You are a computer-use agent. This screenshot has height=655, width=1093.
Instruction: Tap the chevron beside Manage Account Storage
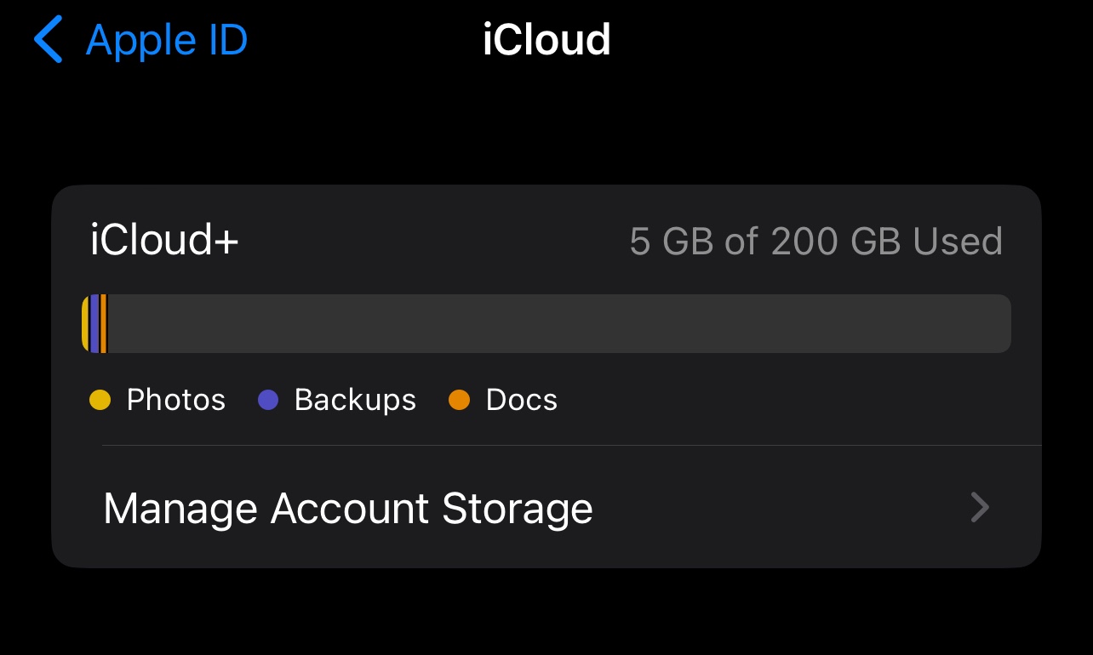click(980, 509)
